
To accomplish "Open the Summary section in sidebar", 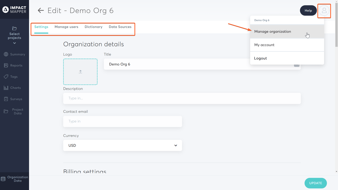I will (x=14, y=54).
